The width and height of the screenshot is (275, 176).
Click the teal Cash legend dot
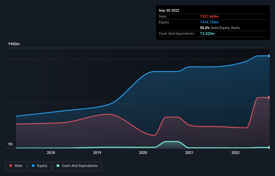click(x=58, y=166)
